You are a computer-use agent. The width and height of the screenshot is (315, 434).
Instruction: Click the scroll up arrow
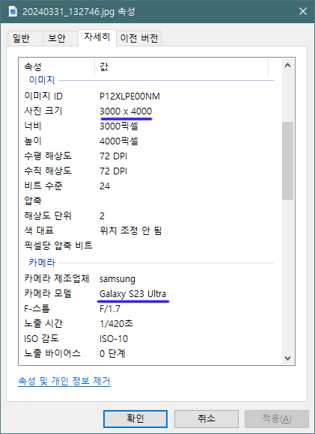(x=287, y=65)
